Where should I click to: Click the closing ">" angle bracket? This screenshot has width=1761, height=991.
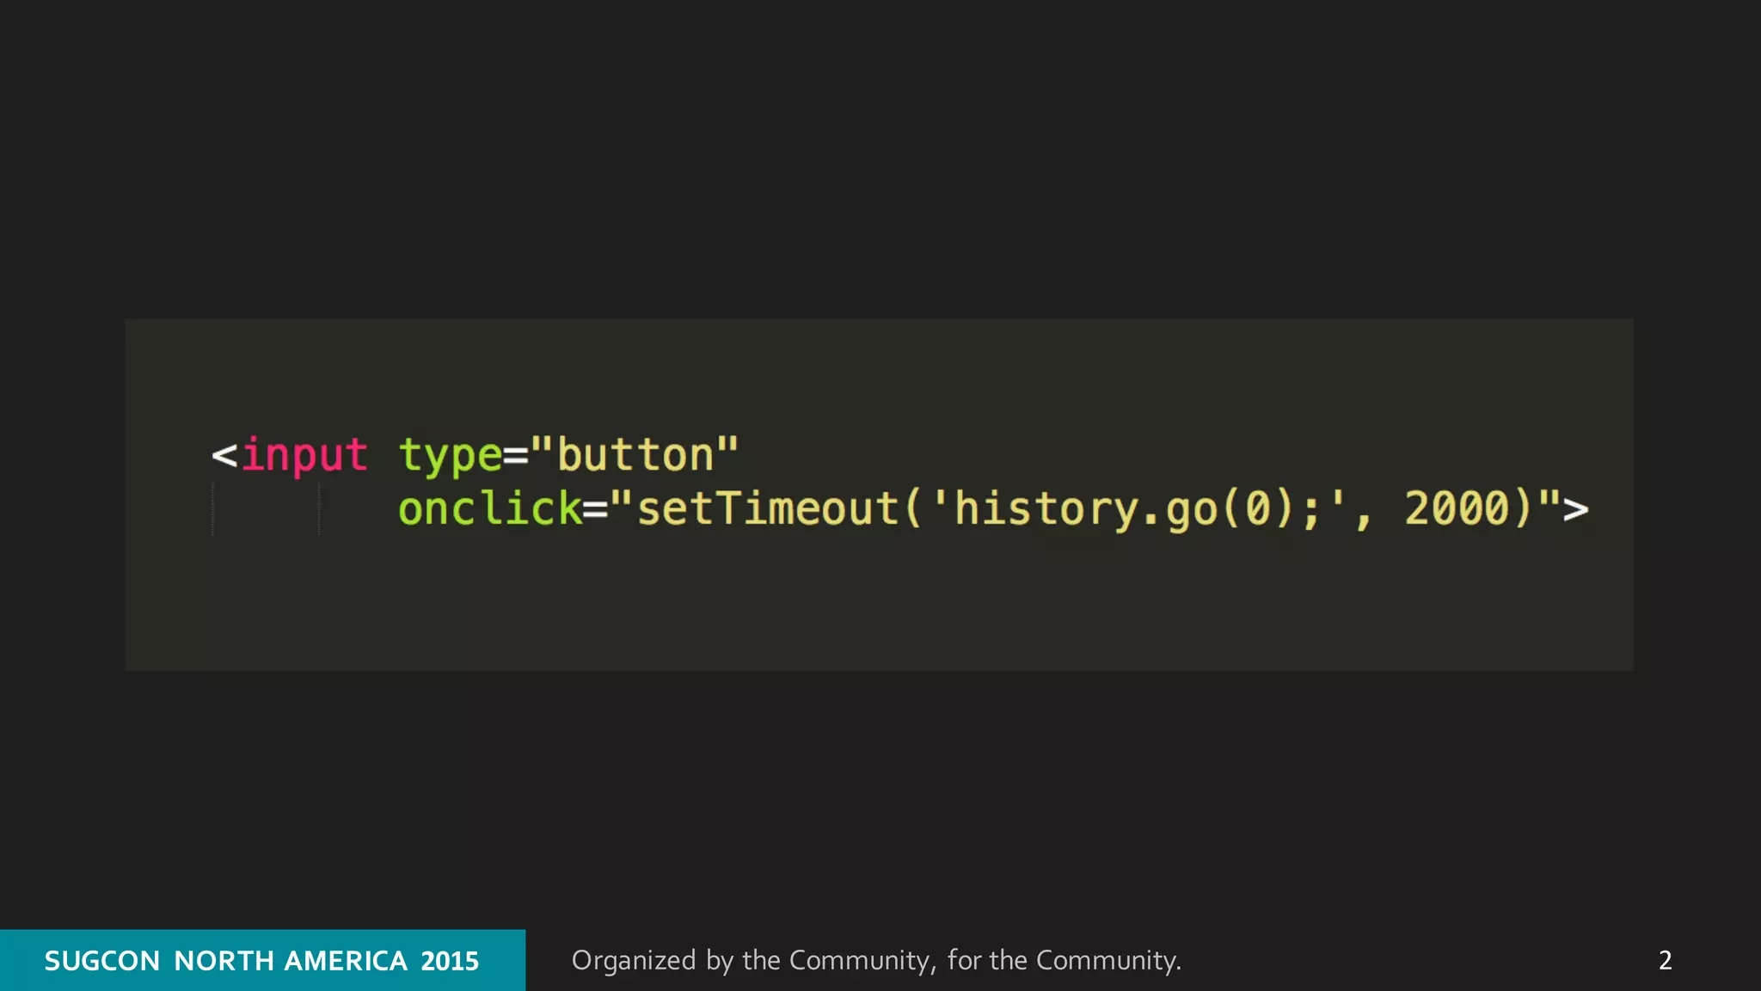(x=1576, y=510)
